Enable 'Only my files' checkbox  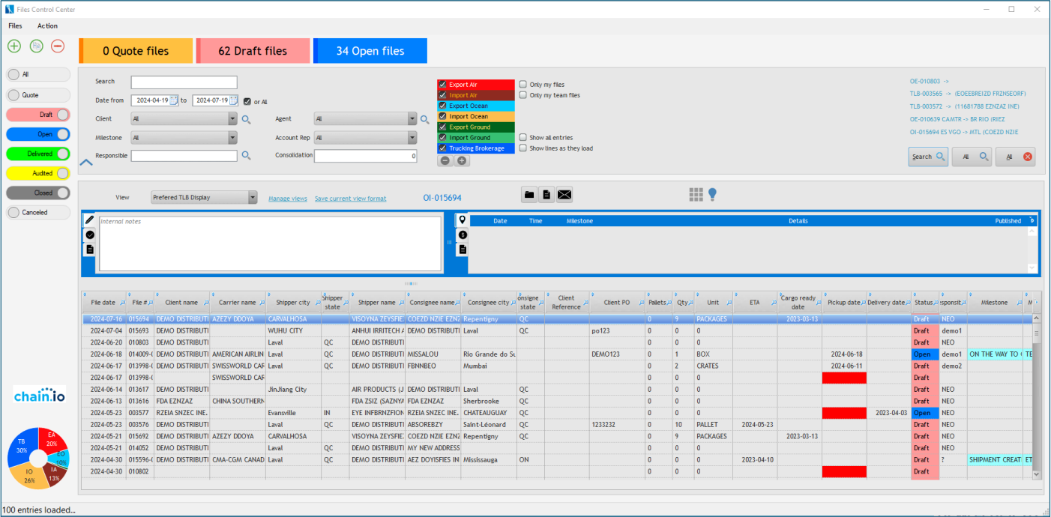pyautogui.click(x=523, y=85)
